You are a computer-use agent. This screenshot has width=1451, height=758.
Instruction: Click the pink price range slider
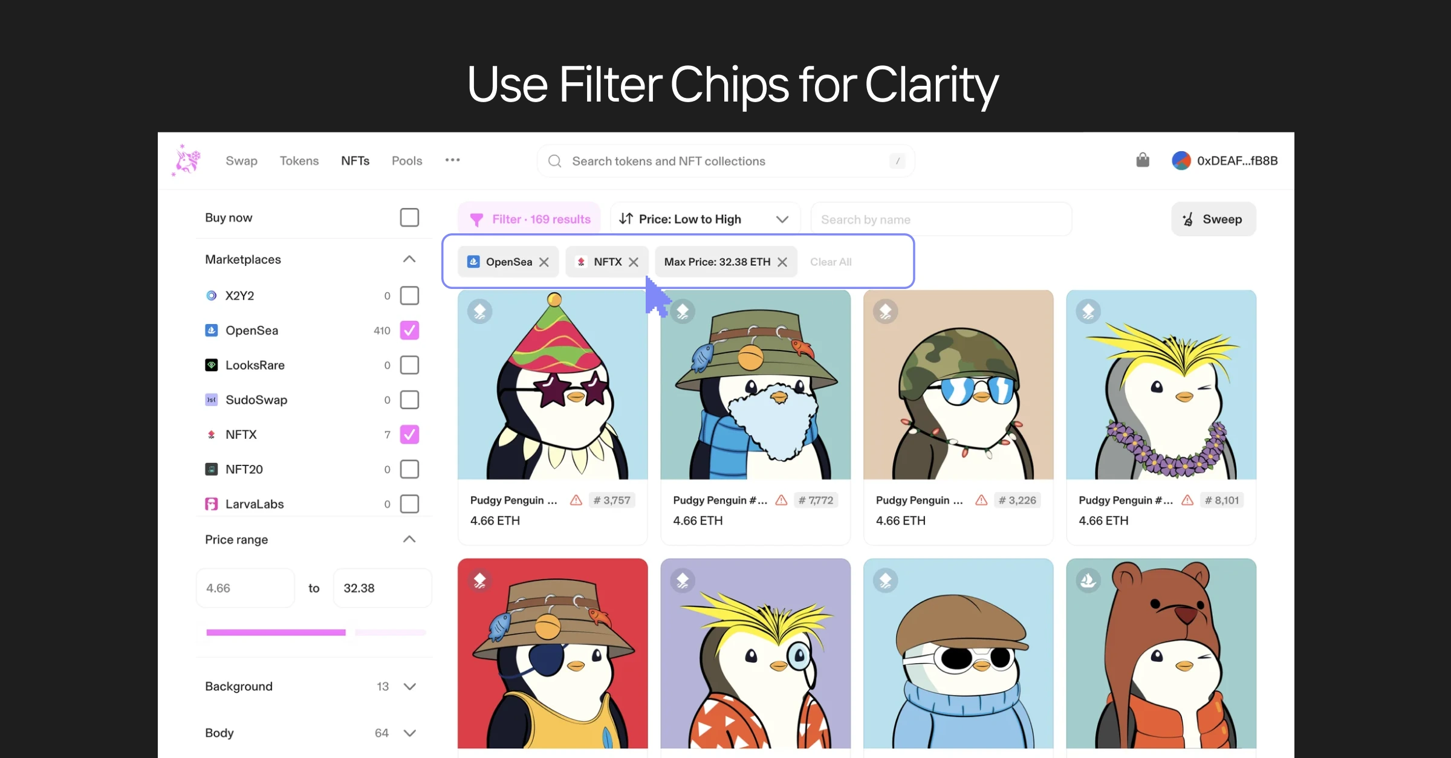coord(276,632)
